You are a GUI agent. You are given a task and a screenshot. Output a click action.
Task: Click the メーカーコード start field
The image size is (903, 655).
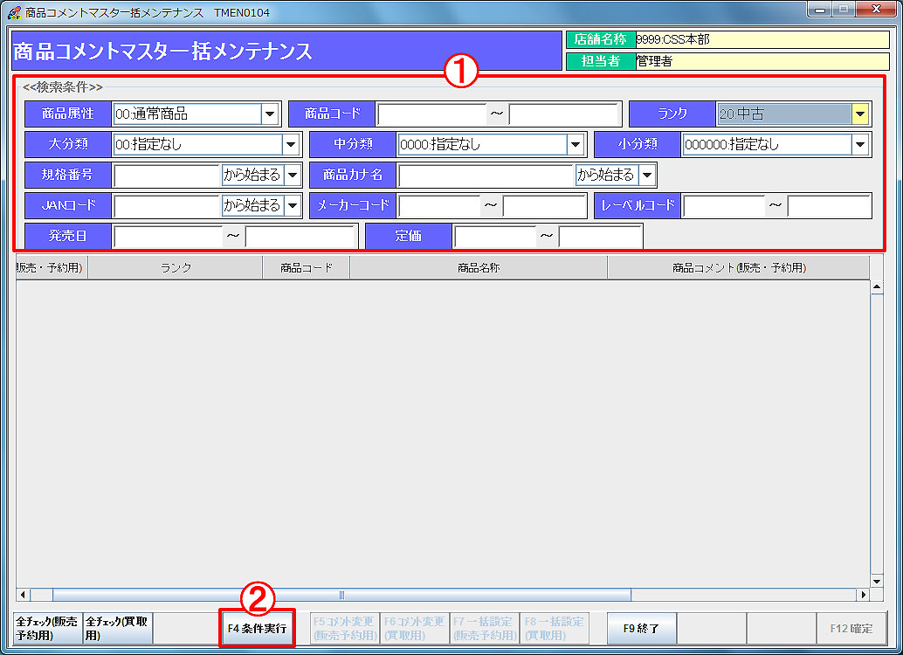(x=439, y=205)
